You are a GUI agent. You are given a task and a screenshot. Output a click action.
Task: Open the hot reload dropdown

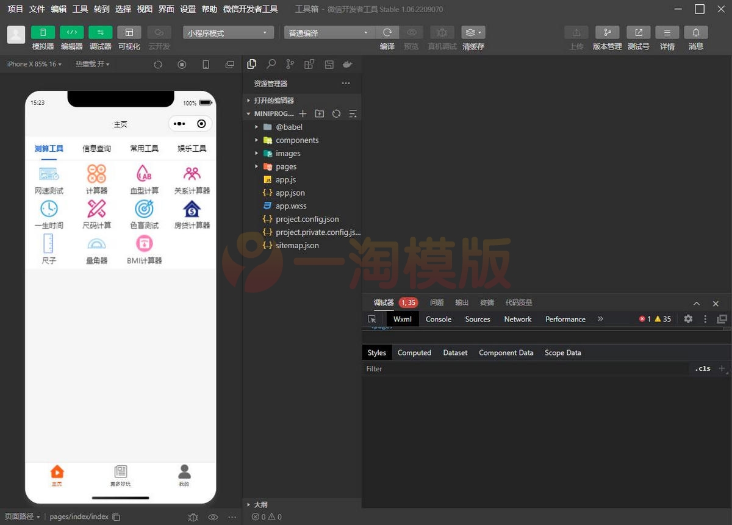(93, 64)
